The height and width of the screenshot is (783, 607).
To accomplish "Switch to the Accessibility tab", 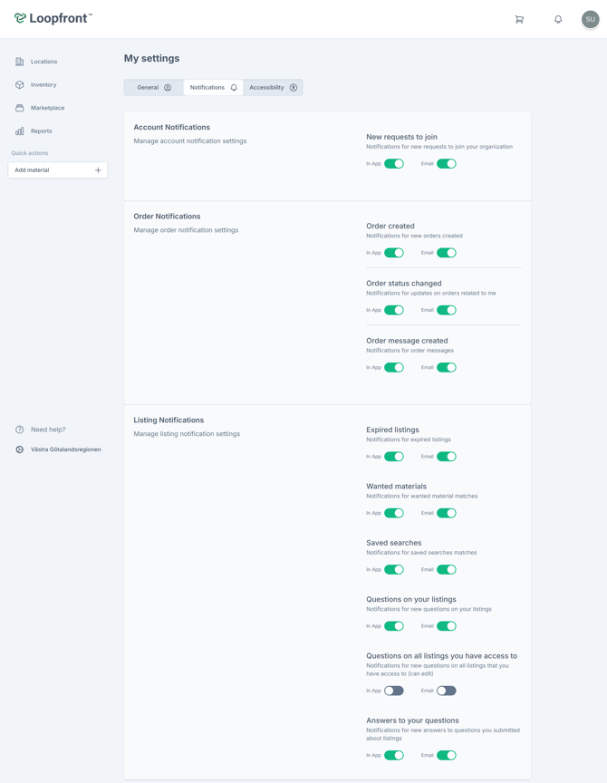I will coord(273,87).
